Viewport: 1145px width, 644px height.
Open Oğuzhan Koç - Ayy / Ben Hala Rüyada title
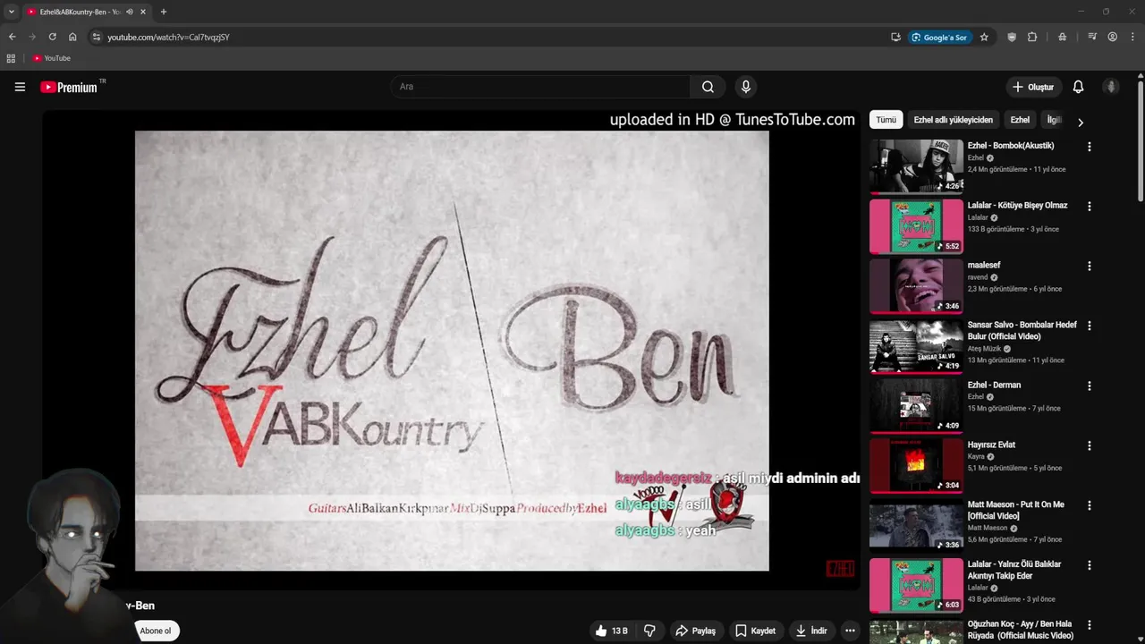pyautogui.click(x=1020, y=630)
